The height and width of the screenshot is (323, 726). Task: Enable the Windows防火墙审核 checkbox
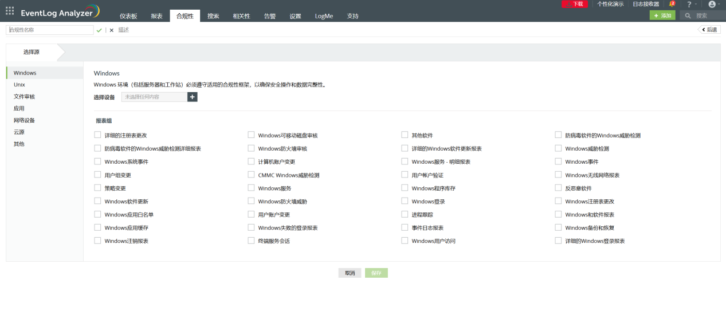pyautogui.click(x=251, y=148)
